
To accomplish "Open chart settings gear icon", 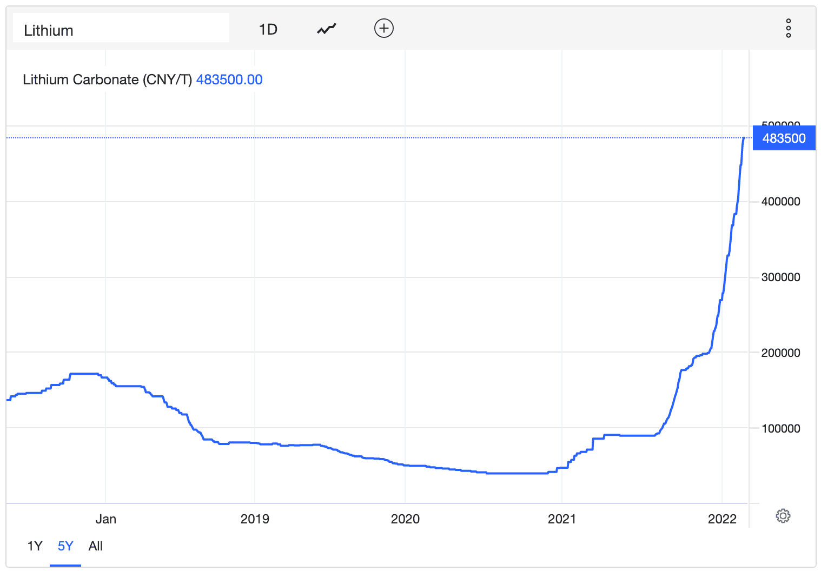I will pos(783,516).
